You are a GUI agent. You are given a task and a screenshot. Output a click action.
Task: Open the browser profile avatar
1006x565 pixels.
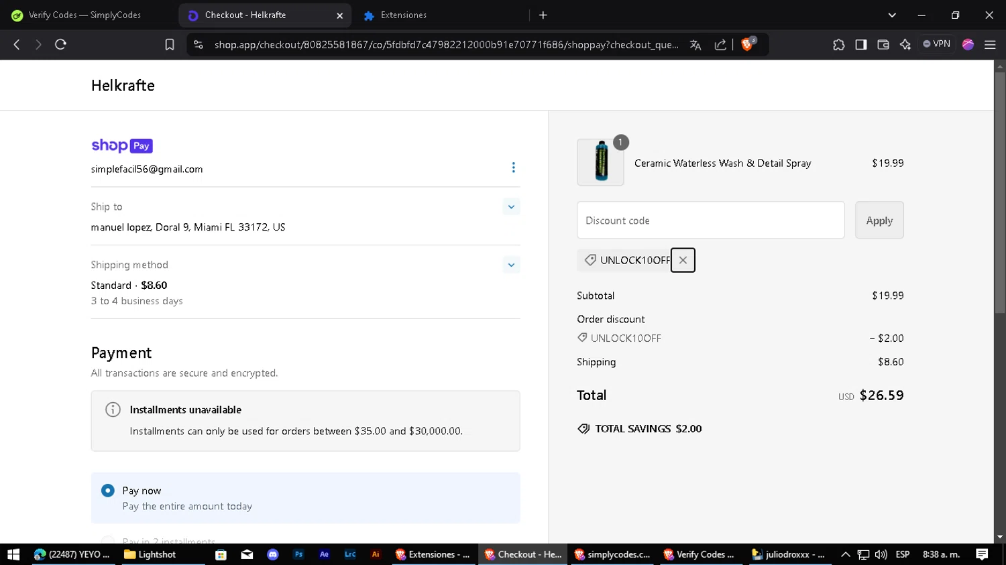point(968,44)
